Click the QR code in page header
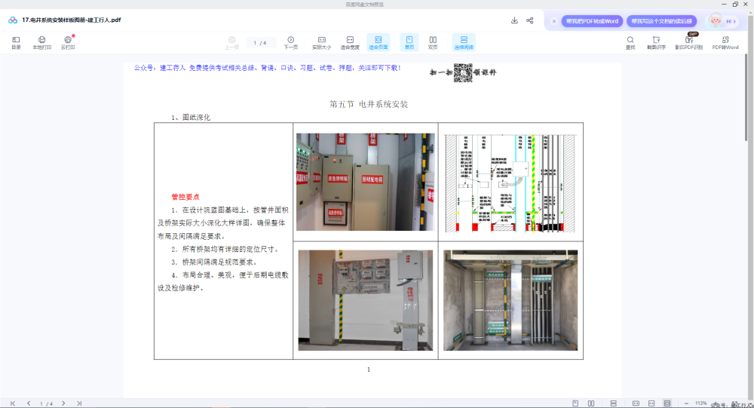The image size is (754, 408). point(463,72)
